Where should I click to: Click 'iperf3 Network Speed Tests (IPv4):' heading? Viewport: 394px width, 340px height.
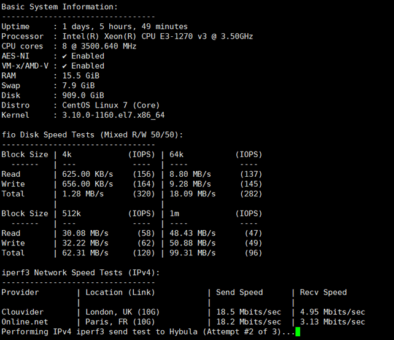pos(80,272)
